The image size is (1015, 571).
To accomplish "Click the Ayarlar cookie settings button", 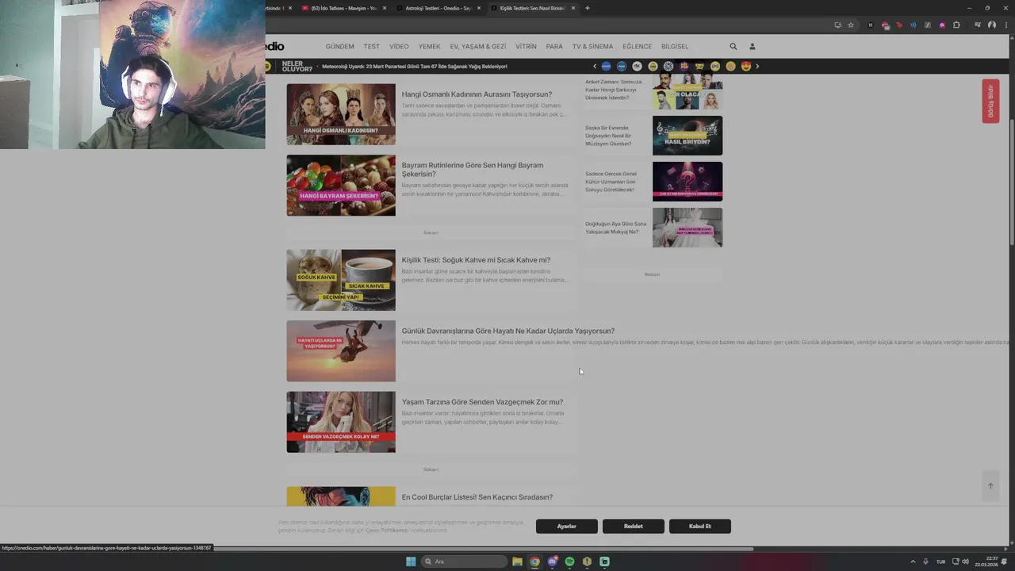I will [x=567, y=527].
